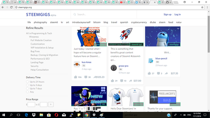Open Windows Start menu
The height and width of the screenshot is (118, 210).
pos(4,115)
